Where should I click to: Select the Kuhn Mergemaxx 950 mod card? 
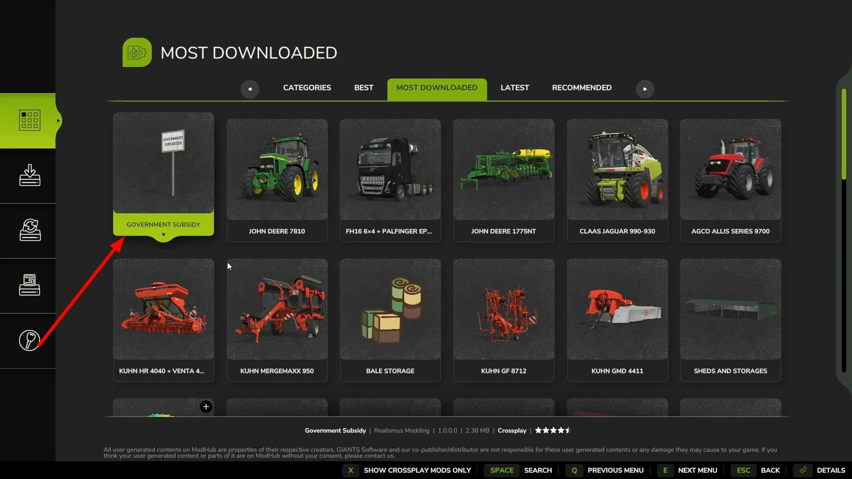click(x=277, y=320)
